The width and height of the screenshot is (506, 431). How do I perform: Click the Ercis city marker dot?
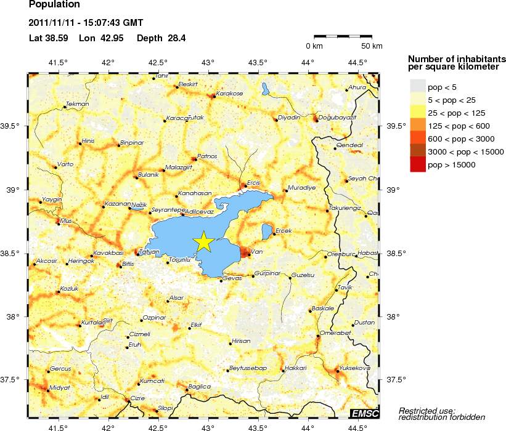(245, 185)
